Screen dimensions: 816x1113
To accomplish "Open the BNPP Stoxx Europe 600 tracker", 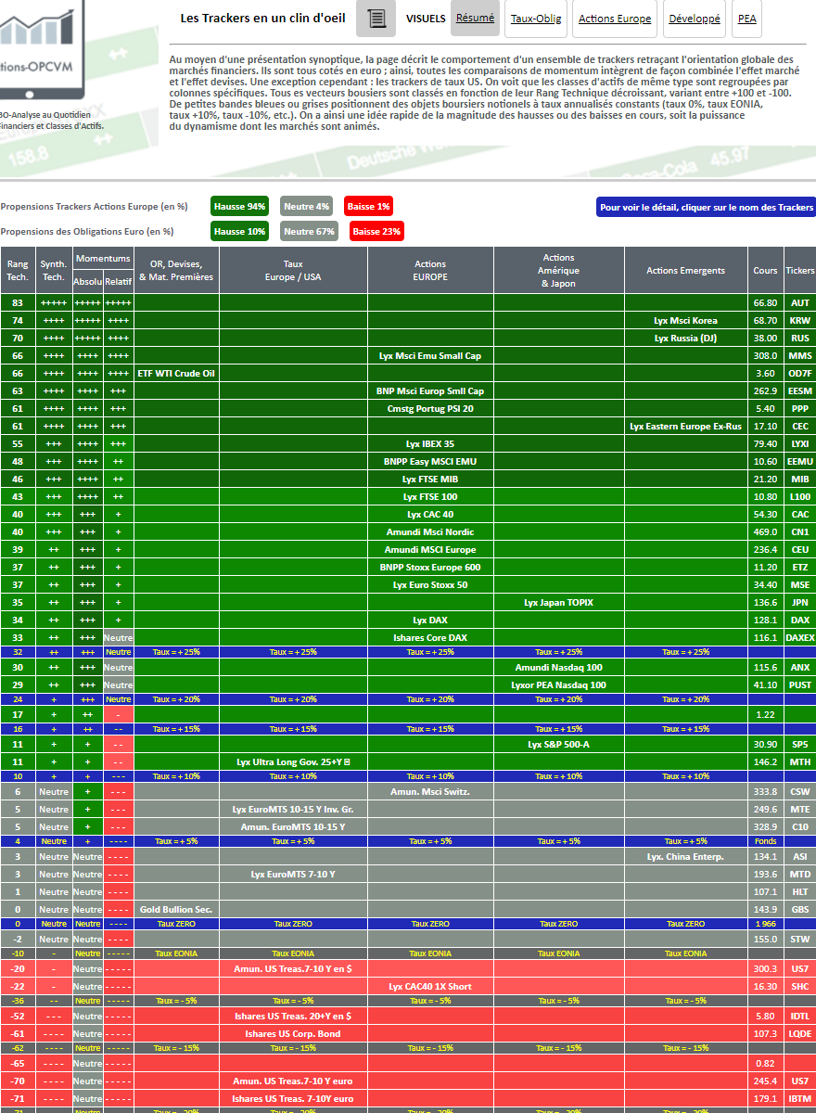I will pos(430,567).
